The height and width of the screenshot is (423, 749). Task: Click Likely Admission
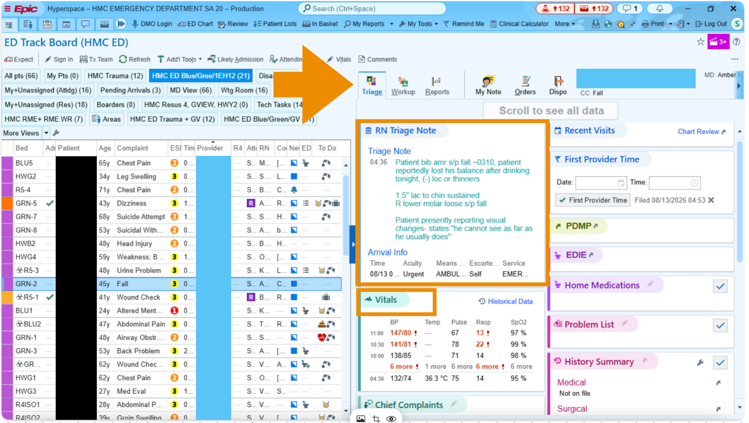(x=236, y=59)
